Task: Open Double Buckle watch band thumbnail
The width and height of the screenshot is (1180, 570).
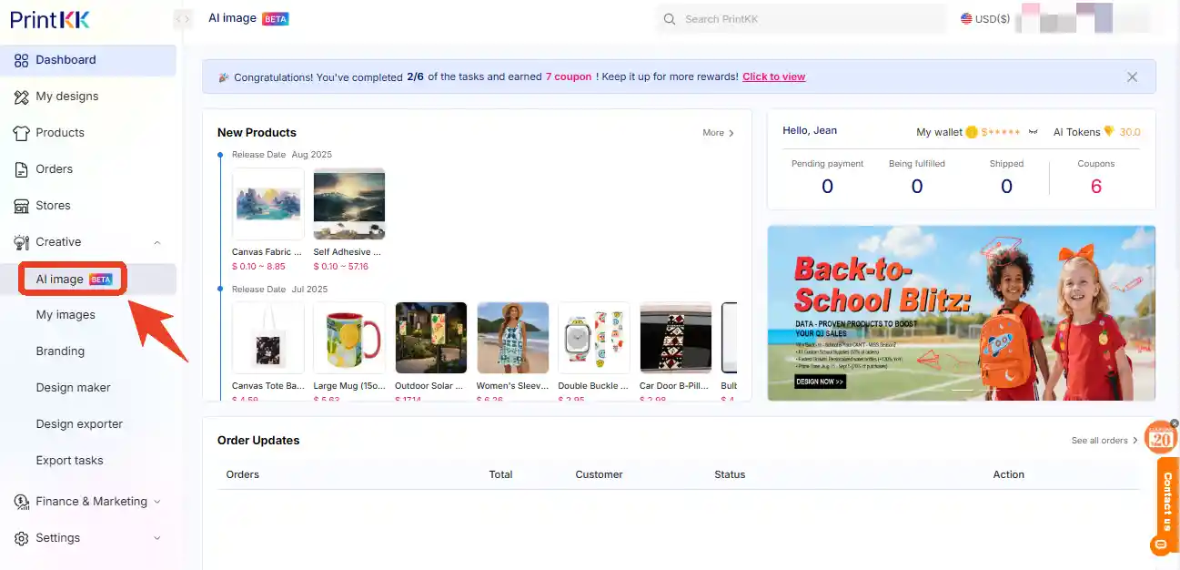Action: (x=594, y=338)
